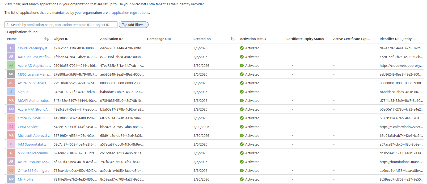Focus the application search input field
This screenshot has width=427, height=184.
coord(61,25)
